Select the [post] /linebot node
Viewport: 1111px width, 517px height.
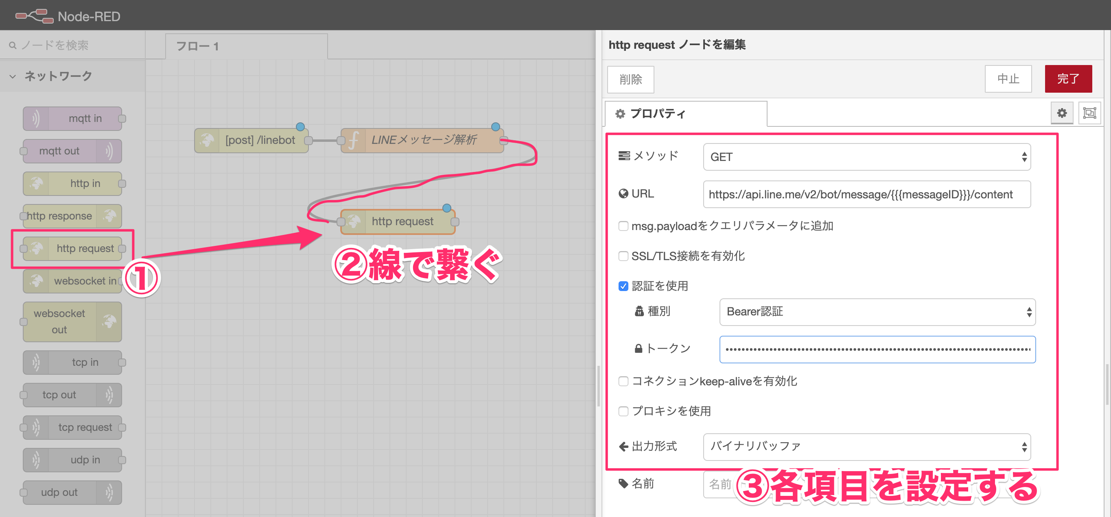pos(252,140)
